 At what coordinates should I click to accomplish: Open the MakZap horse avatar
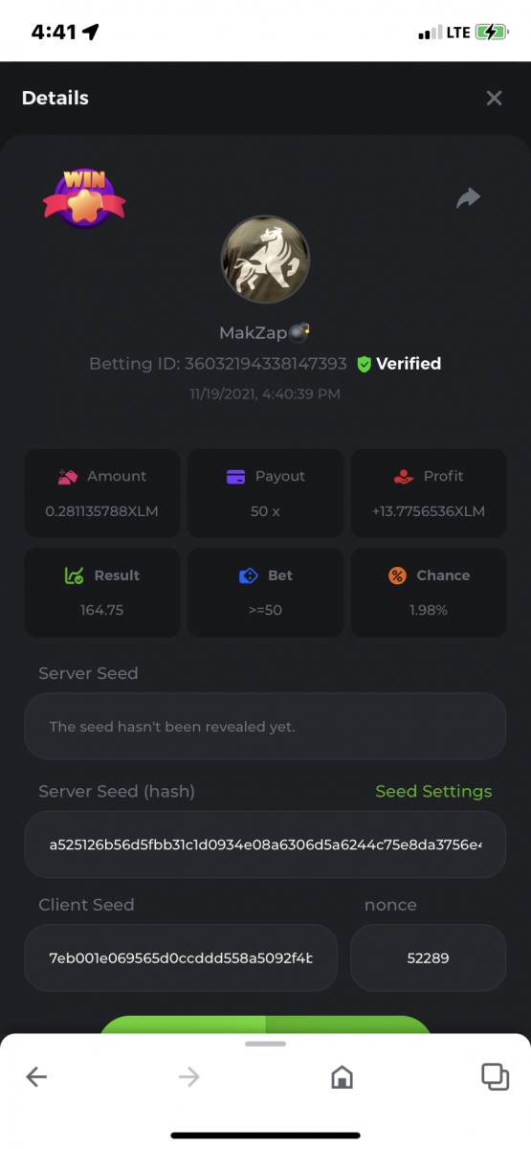pyautogui.click(x=265, y=259)
